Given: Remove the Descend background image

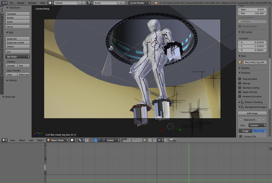Looking at the screenshot, I should (264, 120).
